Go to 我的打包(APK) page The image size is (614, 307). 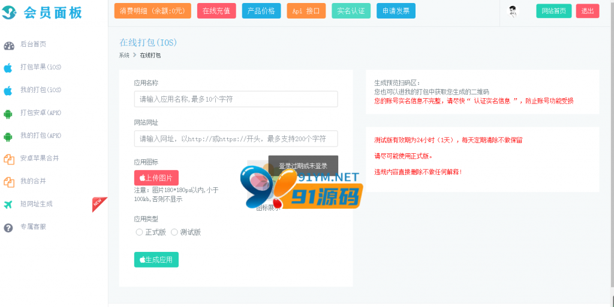tap(41, 135)
